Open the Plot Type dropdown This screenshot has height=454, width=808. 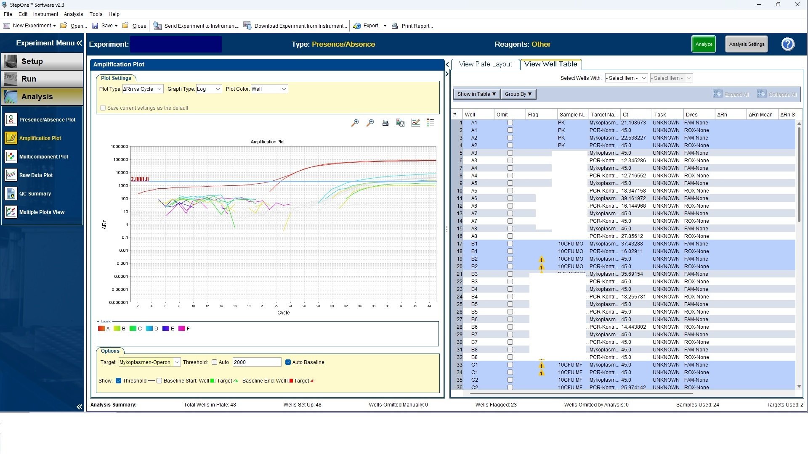(143, 89)
